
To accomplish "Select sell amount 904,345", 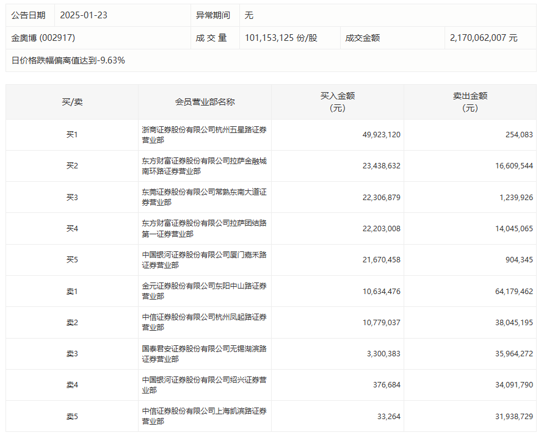I will click(519, 259).
